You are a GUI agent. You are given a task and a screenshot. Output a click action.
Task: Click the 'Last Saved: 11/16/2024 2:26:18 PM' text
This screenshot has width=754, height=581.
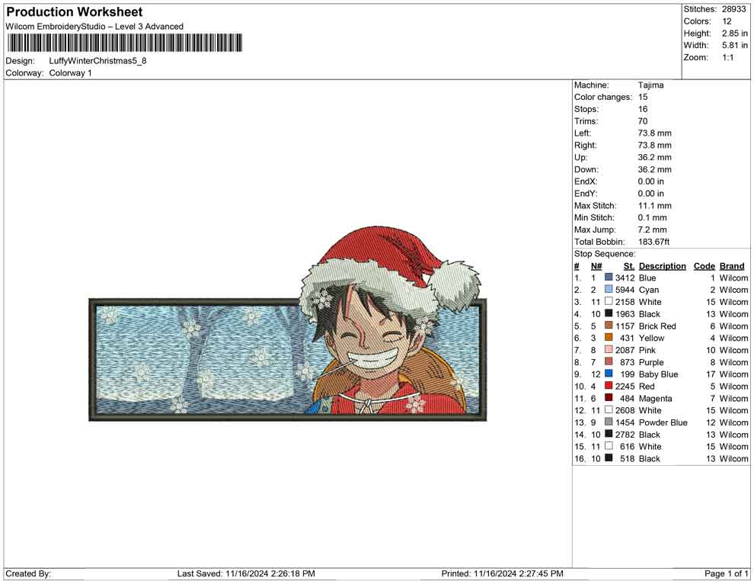point(246,573)
